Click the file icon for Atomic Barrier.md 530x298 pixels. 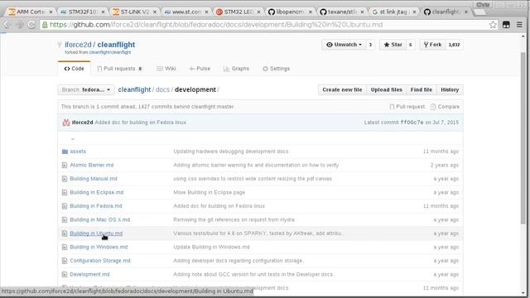click(65, 166)
